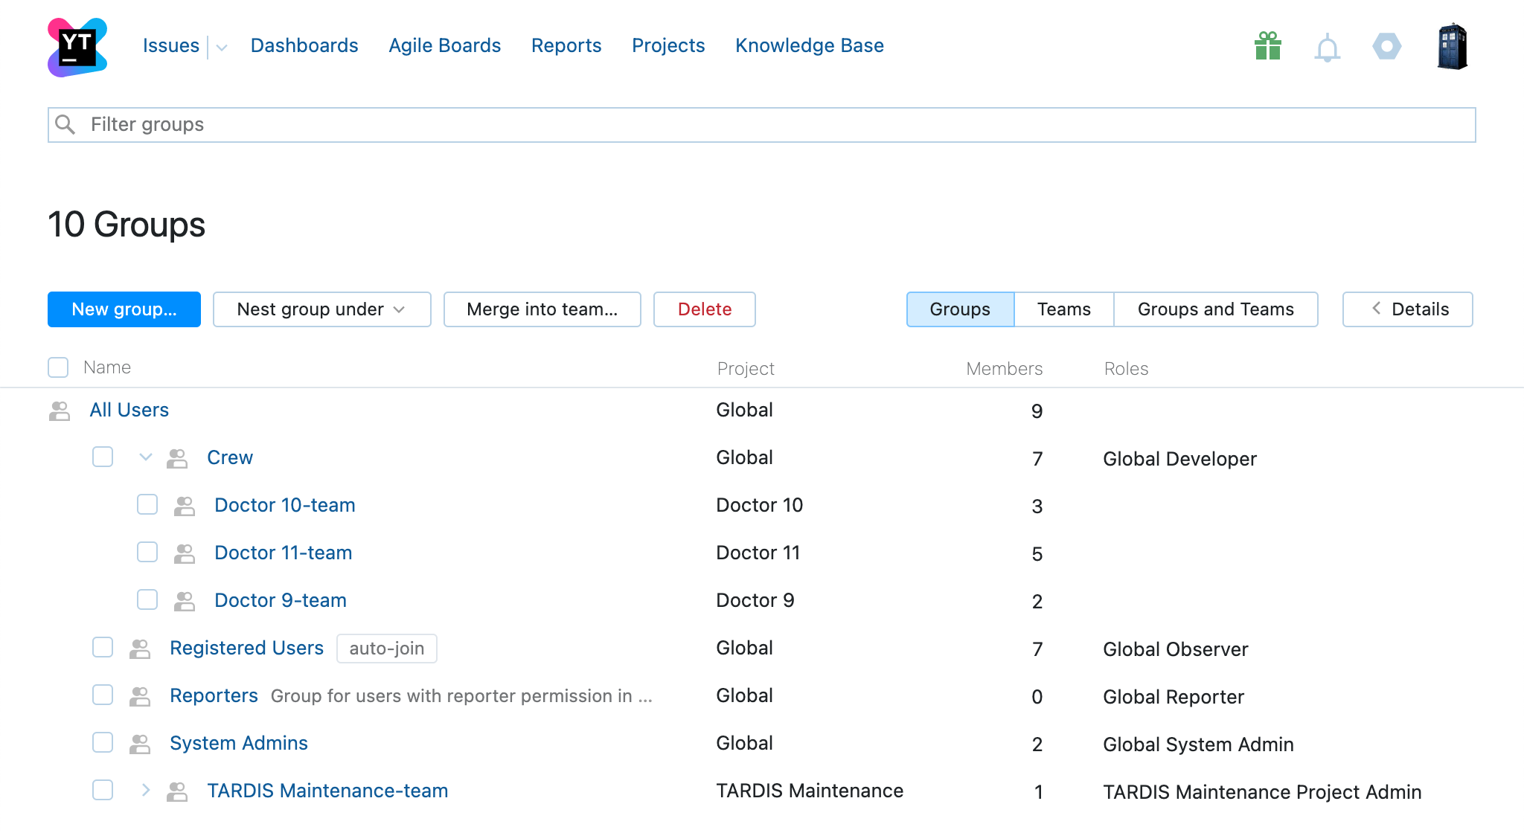Viewport: 1524px width, 833px height.
Task: Expand the Details side panel
Action: [x=1407, y=309]
